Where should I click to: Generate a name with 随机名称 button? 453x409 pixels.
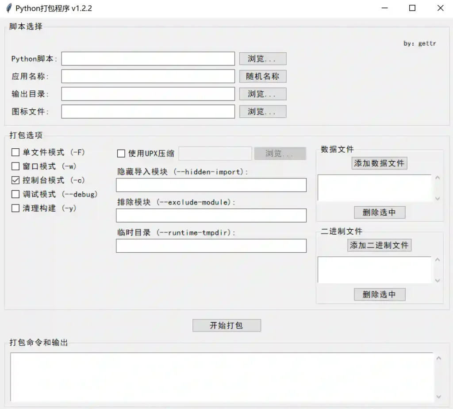(263, 76)
